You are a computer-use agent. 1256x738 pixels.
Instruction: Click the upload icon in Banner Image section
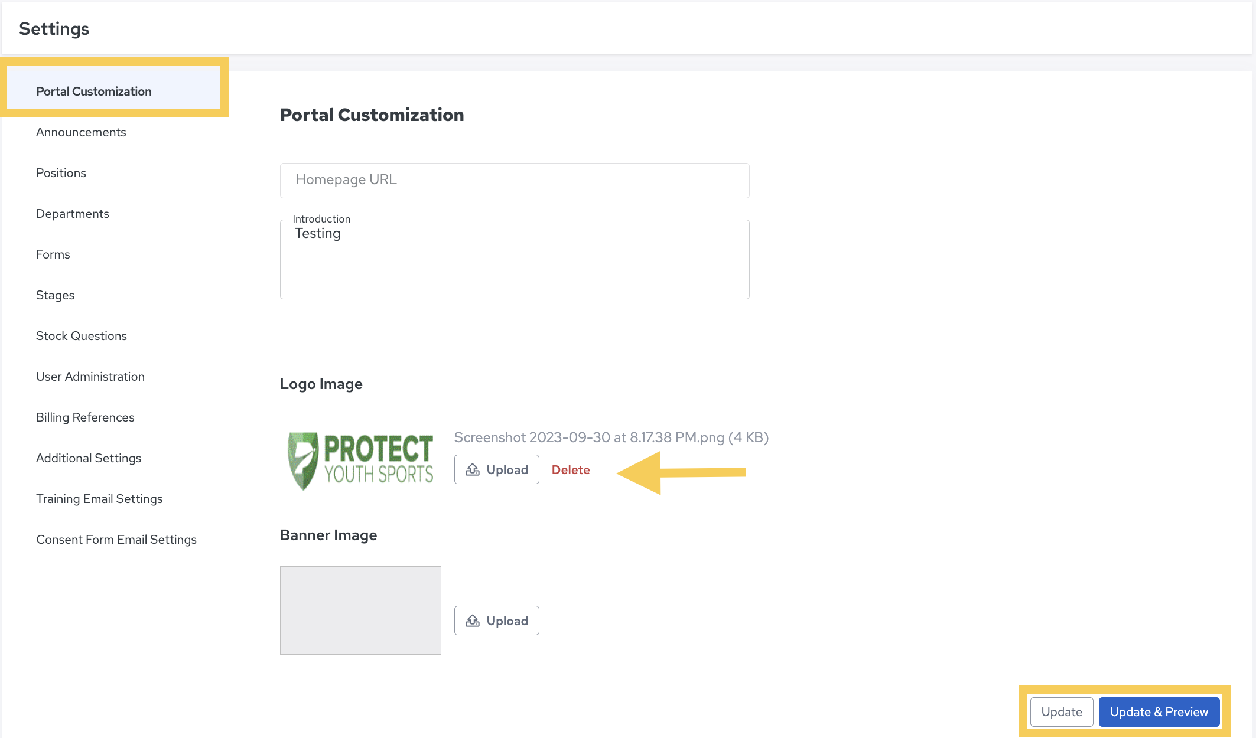click(x=473, y=621)
